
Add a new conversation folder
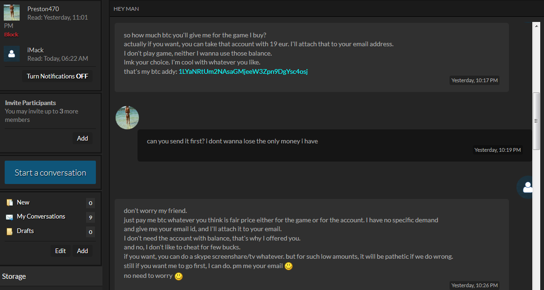pos(82,251)
